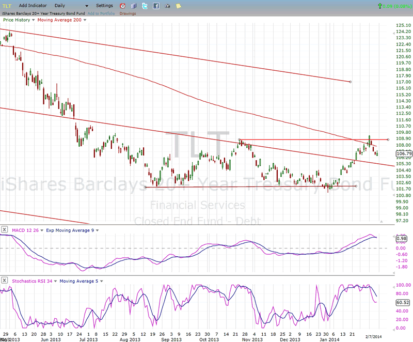Click the red alarm clock alert icon
The height and width of the screenshot is (342, 413).
pyautogui.click(x=122, y=6)
